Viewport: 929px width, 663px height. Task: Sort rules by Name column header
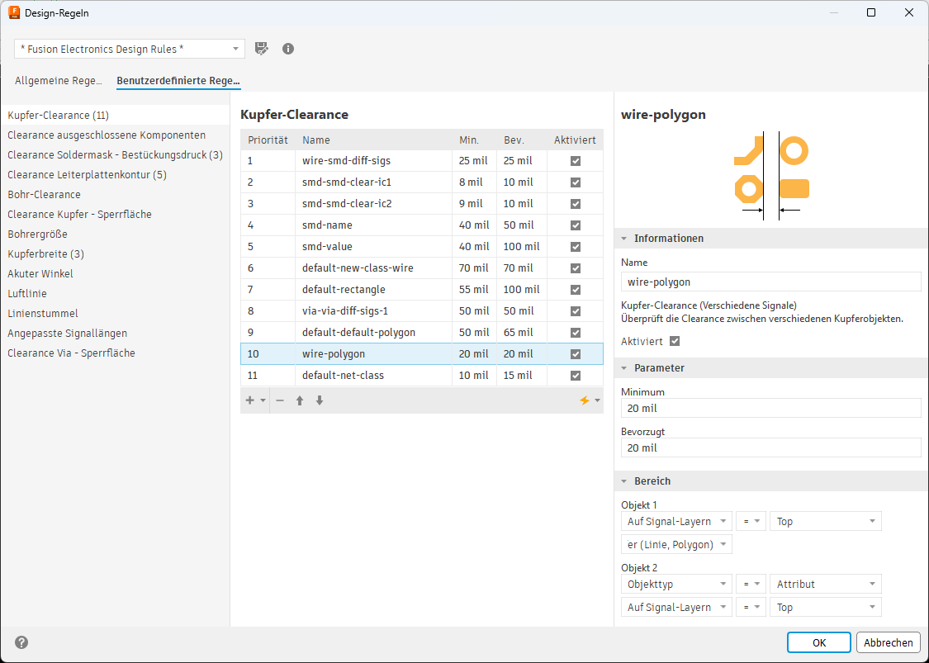coord(373,140)
